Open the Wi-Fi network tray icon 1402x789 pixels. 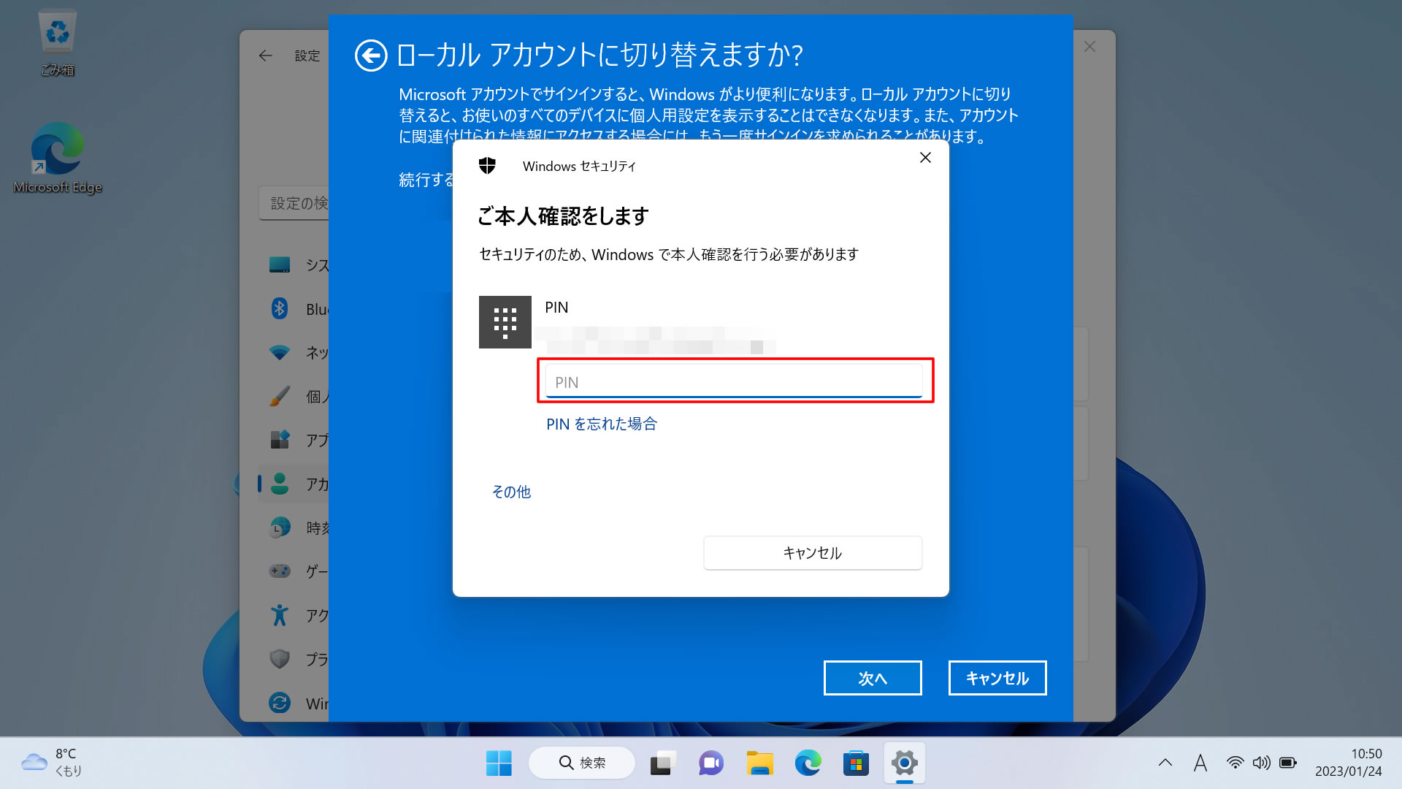coord(1235,763)
